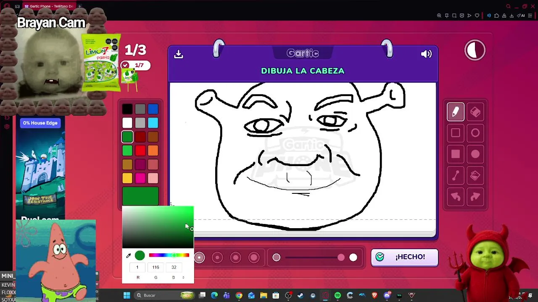Screen dimensions: 538x302
Task: Click inside the green saturation gradient square
Action: point(158,227)
